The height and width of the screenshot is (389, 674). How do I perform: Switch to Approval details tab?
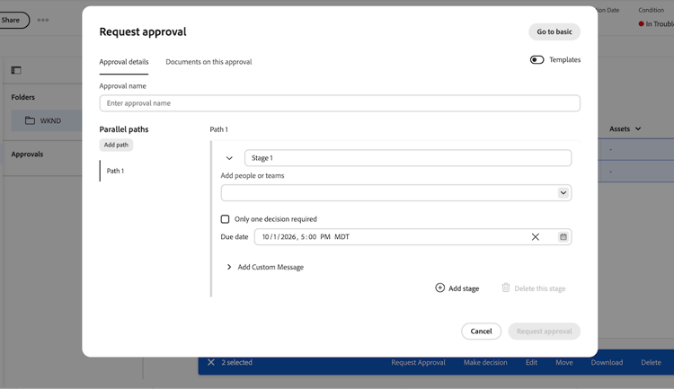124,62
